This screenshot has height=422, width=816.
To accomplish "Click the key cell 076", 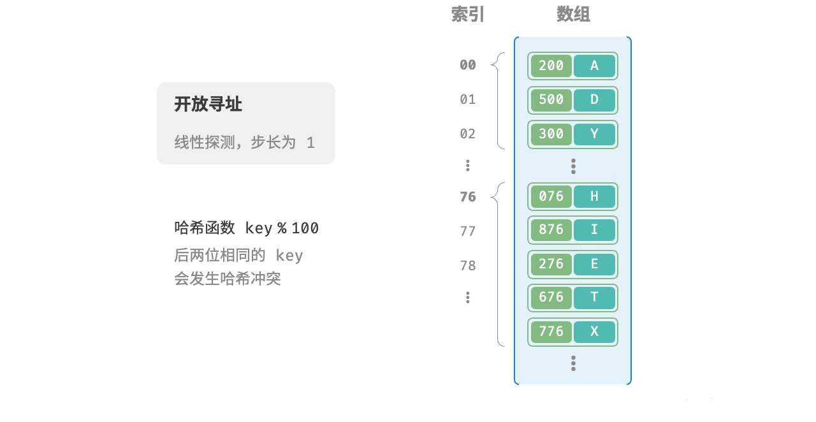I will click(x=551, y=196).
